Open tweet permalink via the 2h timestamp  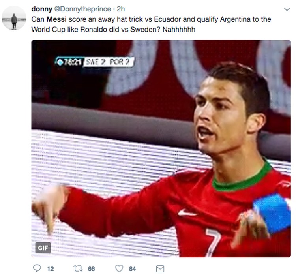pyautogui.click(x=121, y=9)
